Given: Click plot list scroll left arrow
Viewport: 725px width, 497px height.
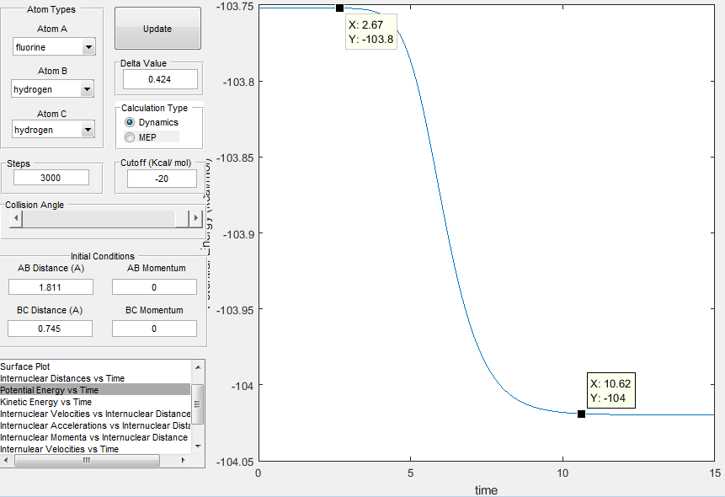Looking at the screenshot, I should [x=6, y=461].
